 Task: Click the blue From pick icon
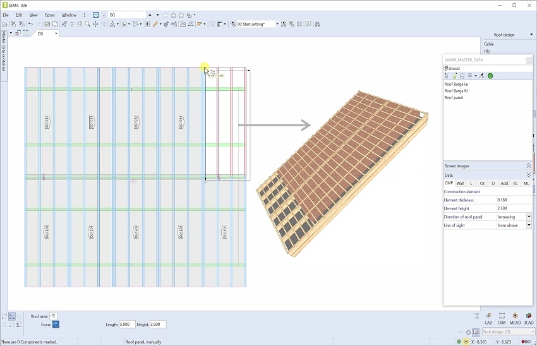[56, 325]
